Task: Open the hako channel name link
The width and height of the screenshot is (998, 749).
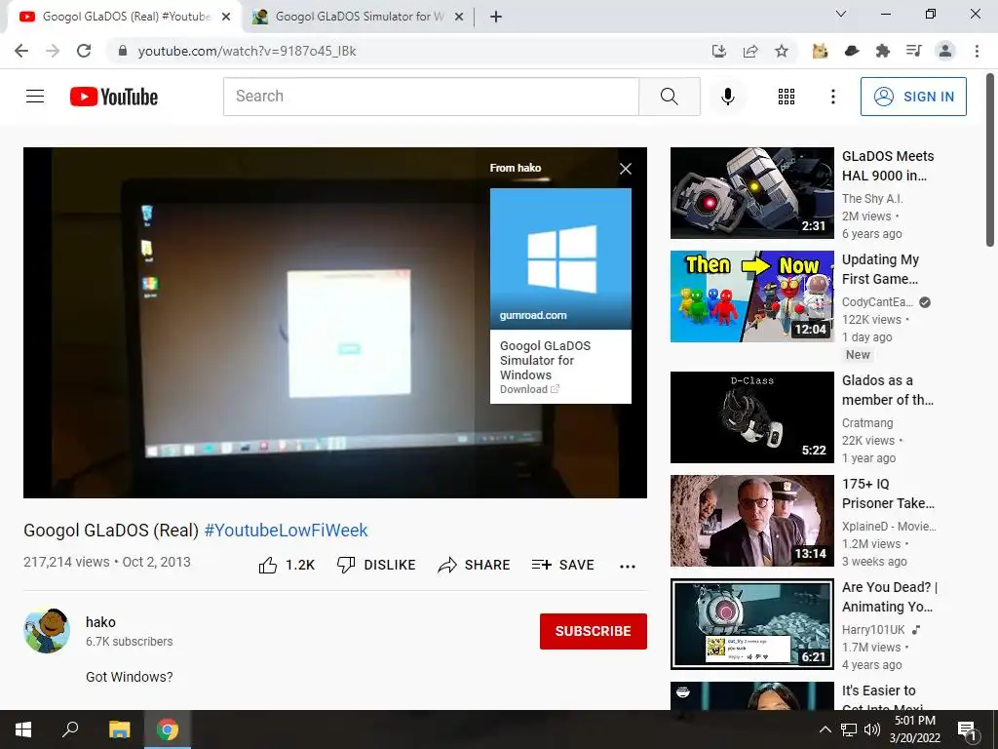Action: (x=100, y=622)
